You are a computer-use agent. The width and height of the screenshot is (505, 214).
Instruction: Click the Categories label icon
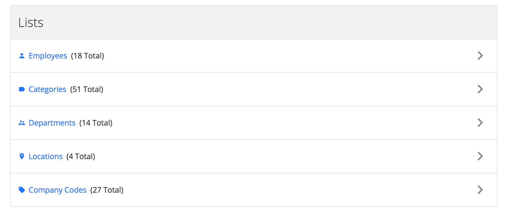point(22,89)
